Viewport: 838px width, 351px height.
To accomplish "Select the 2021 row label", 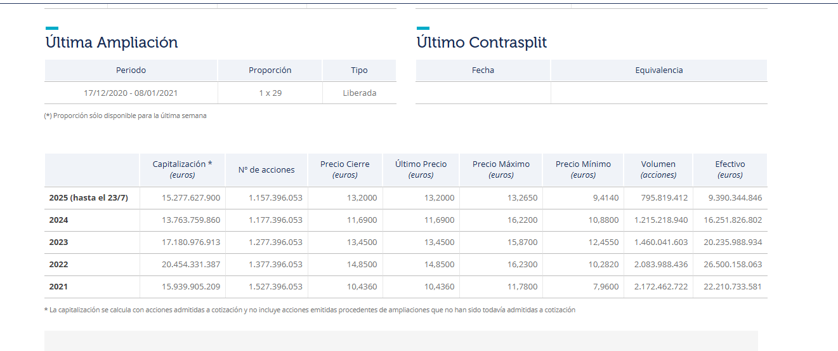I will click(x=59, y=287).
